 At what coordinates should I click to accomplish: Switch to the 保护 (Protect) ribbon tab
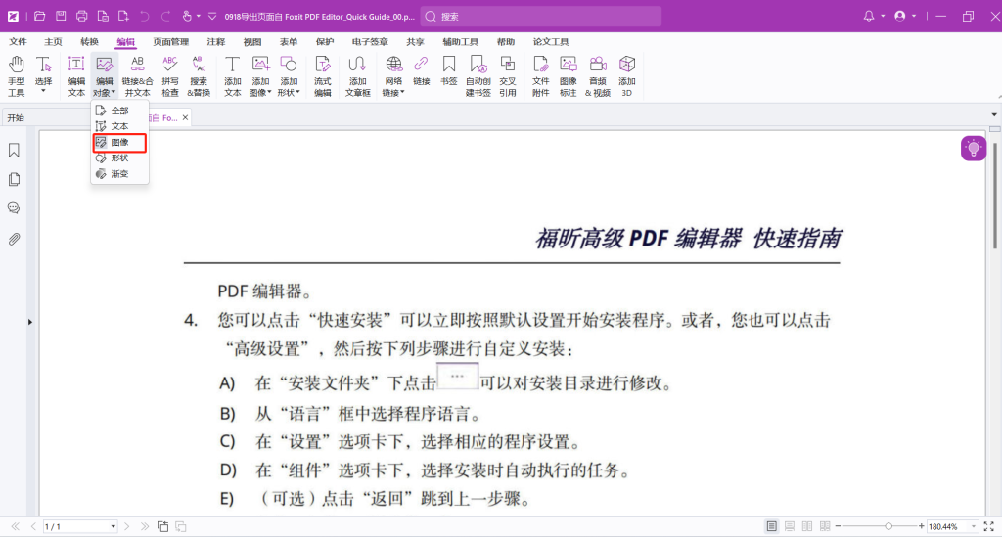[325, 41]
